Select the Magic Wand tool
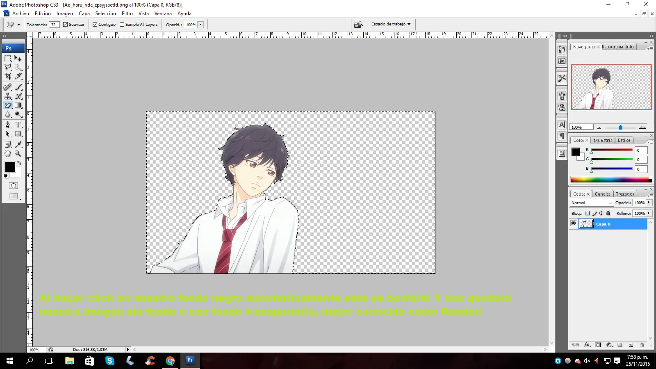656x369 pixels. tap(18, 67)
